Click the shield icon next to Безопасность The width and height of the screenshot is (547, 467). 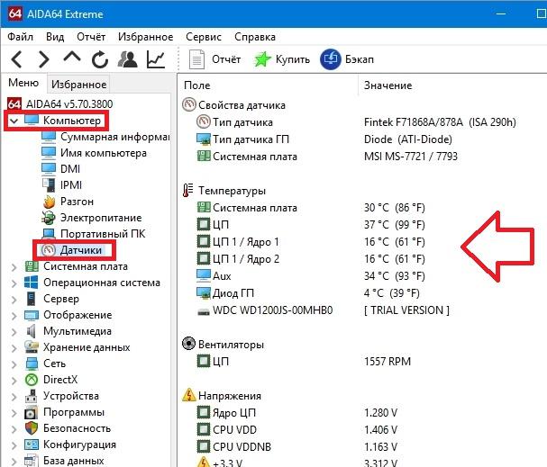point(32,428)
